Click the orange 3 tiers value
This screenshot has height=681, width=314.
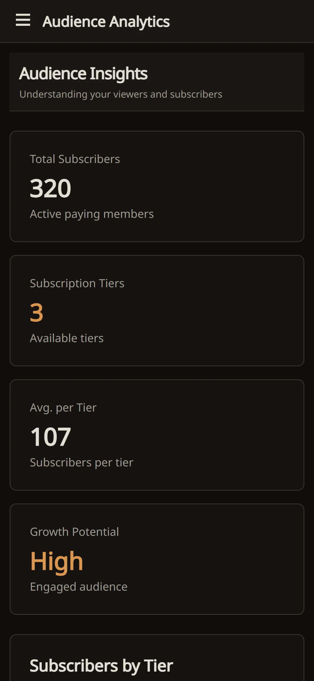(x=36, y=313)
